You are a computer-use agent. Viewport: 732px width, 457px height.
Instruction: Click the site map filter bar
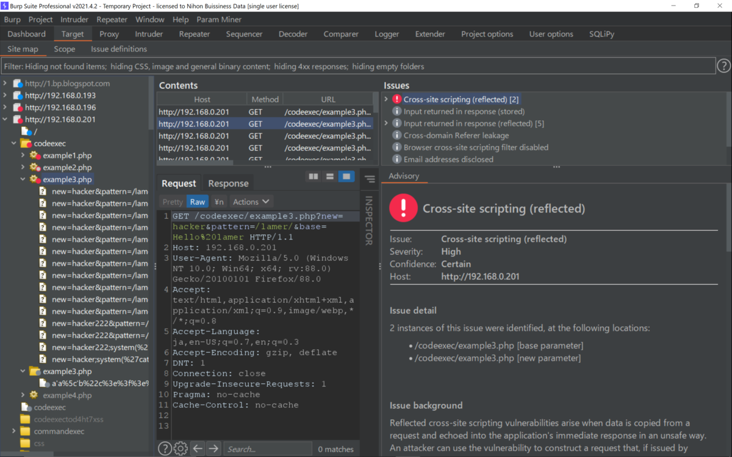[358, 66]
